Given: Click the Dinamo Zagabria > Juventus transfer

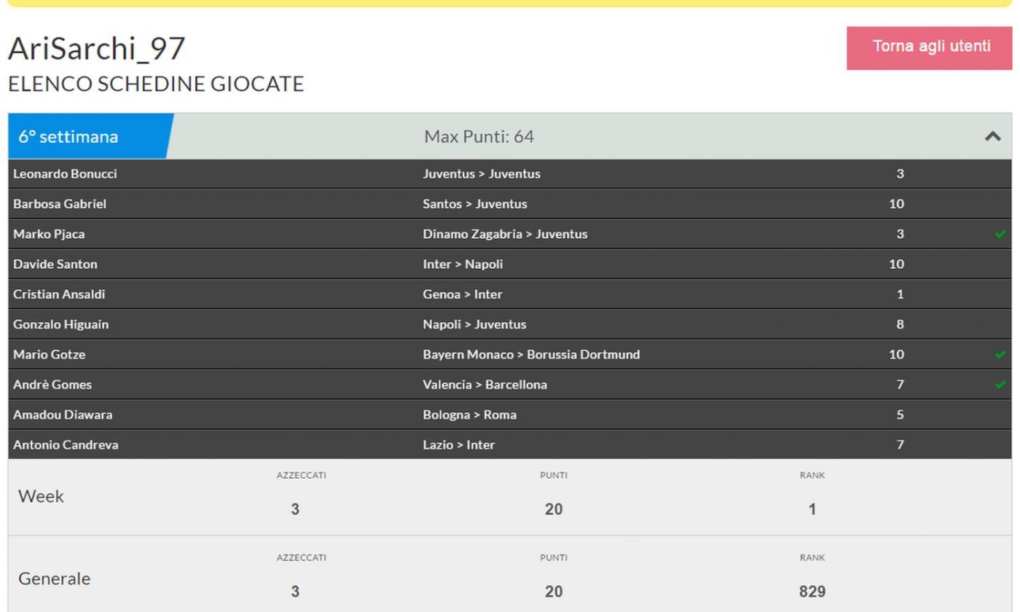Looking at the screenshot, I should click(x=505, y=234).
